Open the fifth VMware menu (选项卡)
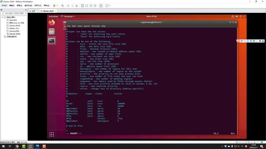 (38, 5)
